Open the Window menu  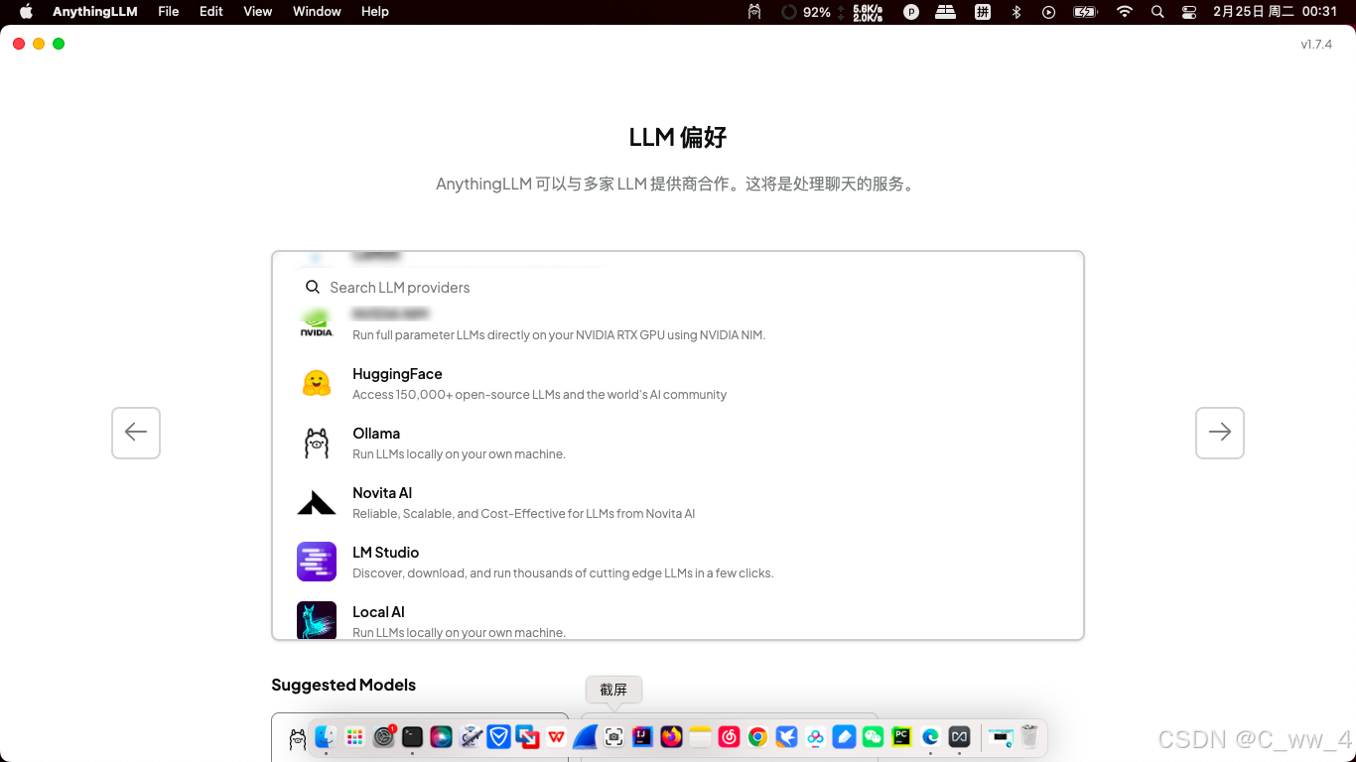pos(317,12)
